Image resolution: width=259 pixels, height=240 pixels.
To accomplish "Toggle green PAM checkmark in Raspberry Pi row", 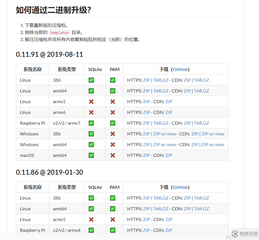I will point(112,123).
